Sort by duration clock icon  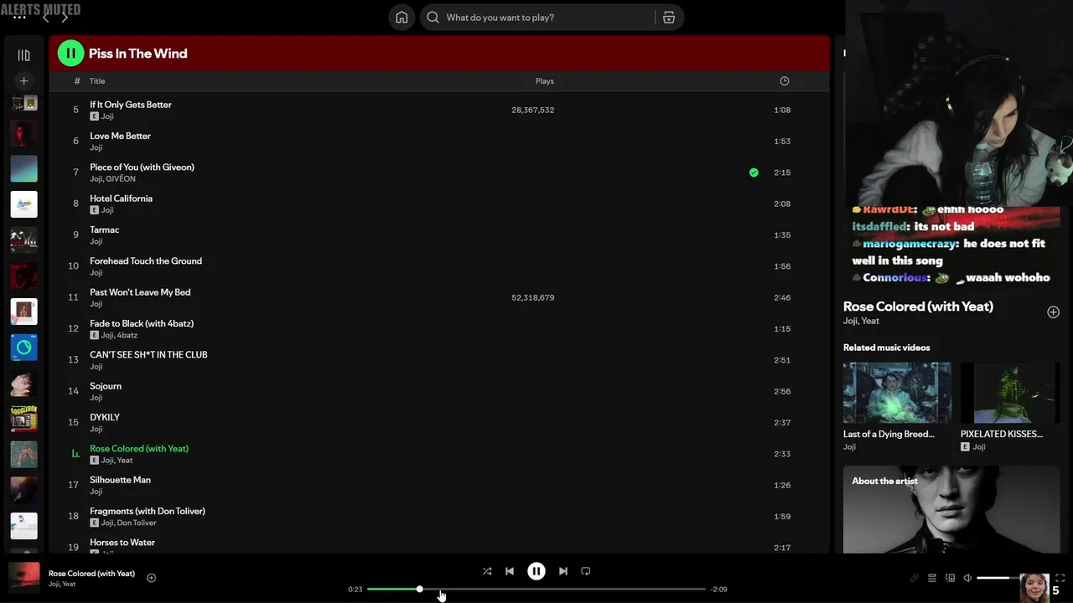coord(785,81)
